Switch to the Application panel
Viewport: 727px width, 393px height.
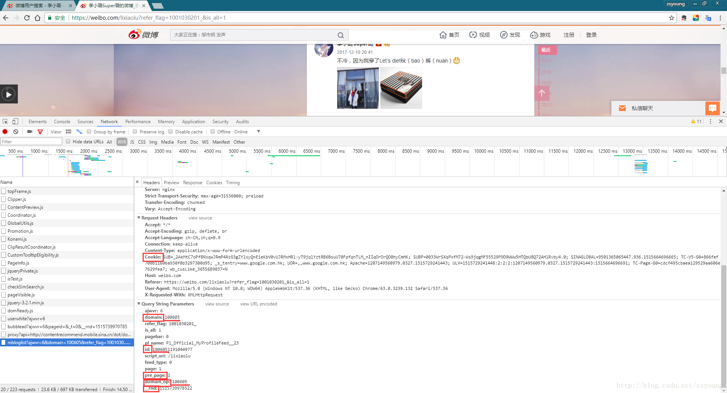point(193,122)
